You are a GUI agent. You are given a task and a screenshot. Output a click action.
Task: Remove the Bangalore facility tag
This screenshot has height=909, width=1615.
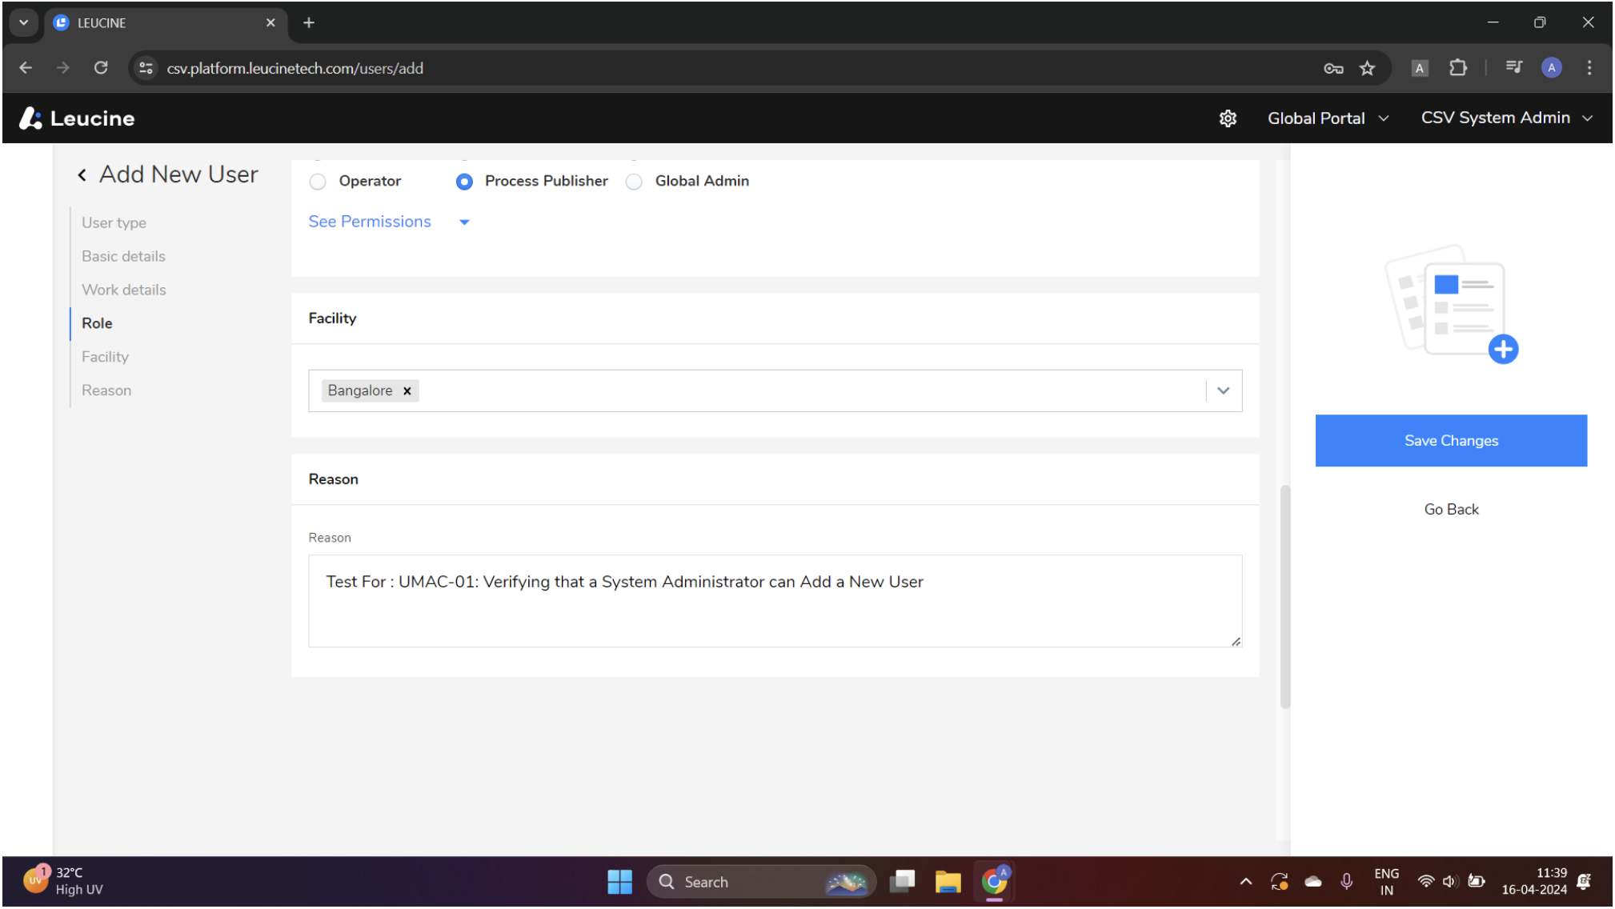point(407,390)
